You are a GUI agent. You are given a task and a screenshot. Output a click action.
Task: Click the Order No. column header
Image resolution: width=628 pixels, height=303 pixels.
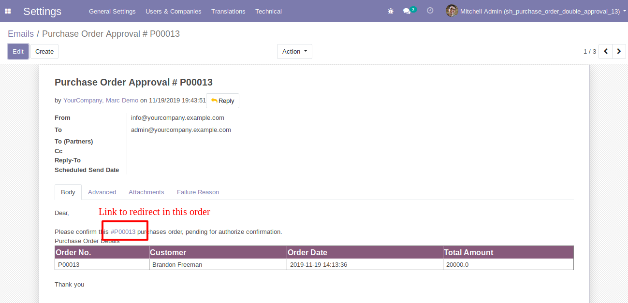tap(102, 252)
